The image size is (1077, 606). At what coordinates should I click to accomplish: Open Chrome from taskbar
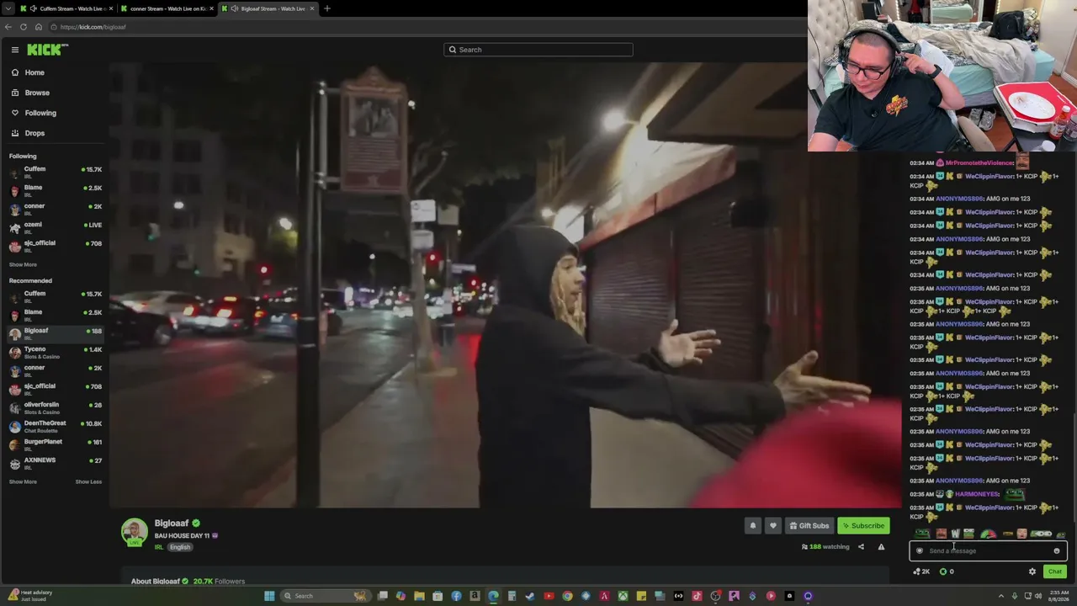click(x=567, y=596)
